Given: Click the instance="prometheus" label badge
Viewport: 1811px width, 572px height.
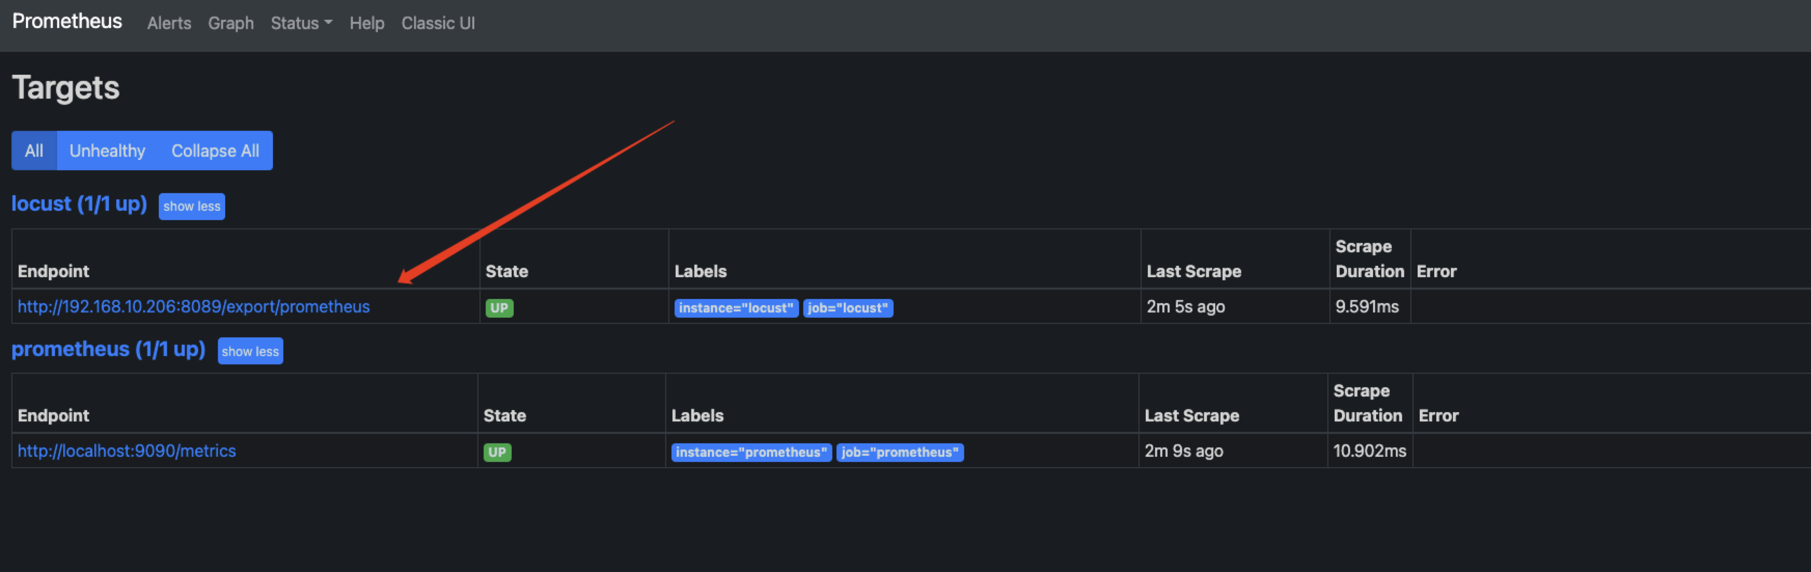Looking at the screenshot, I should [x=751, y=453].
